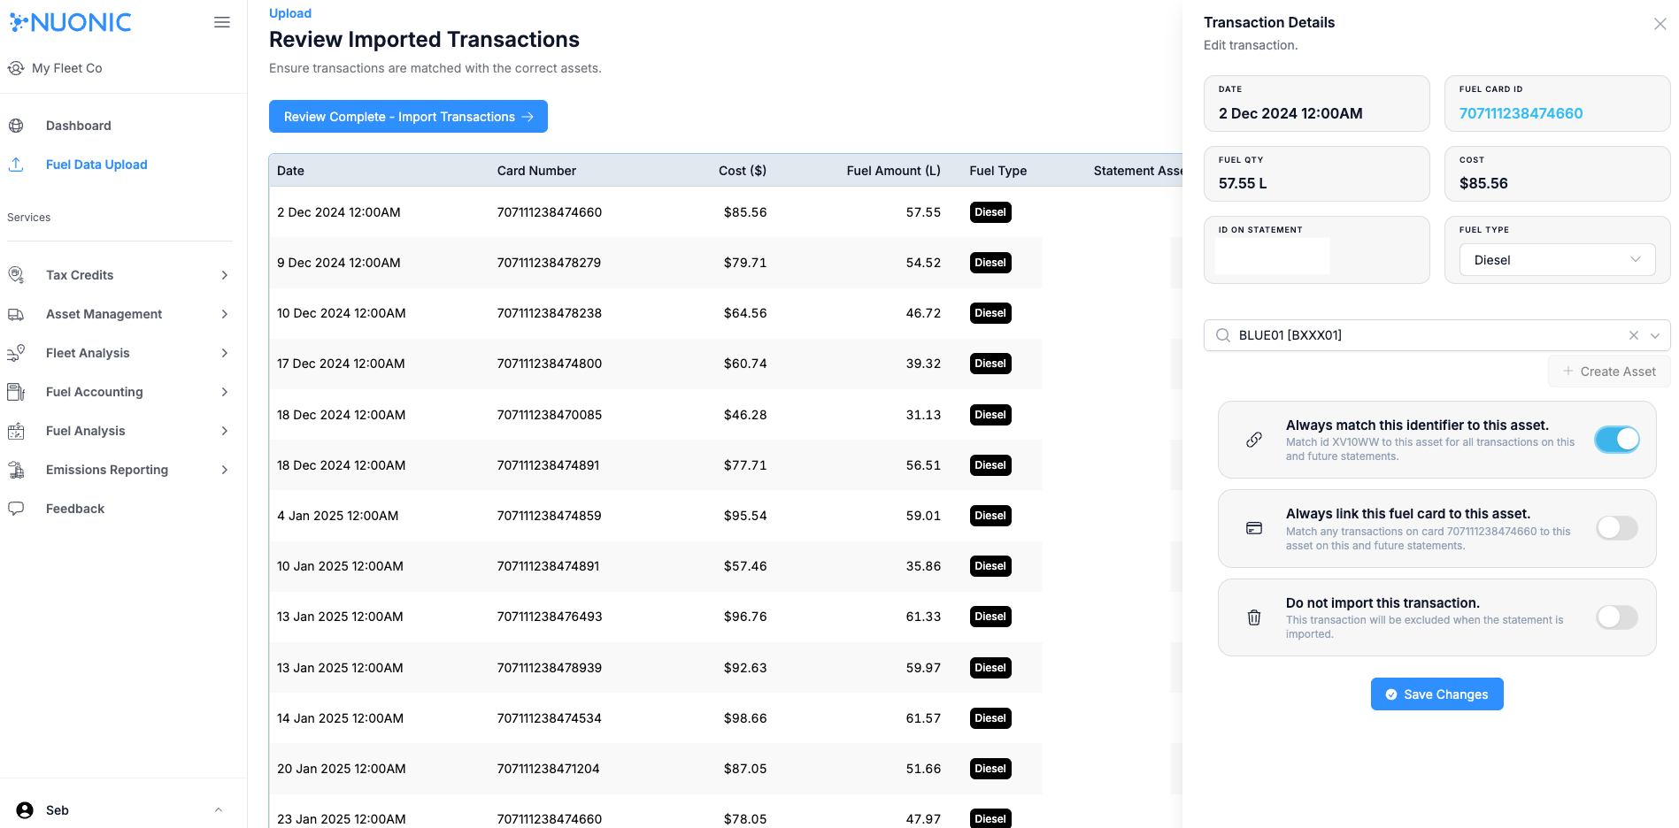Screen dimensions: 1679x828
Task: Click the Seb user avatar icon
Action: tap(25, 810)
